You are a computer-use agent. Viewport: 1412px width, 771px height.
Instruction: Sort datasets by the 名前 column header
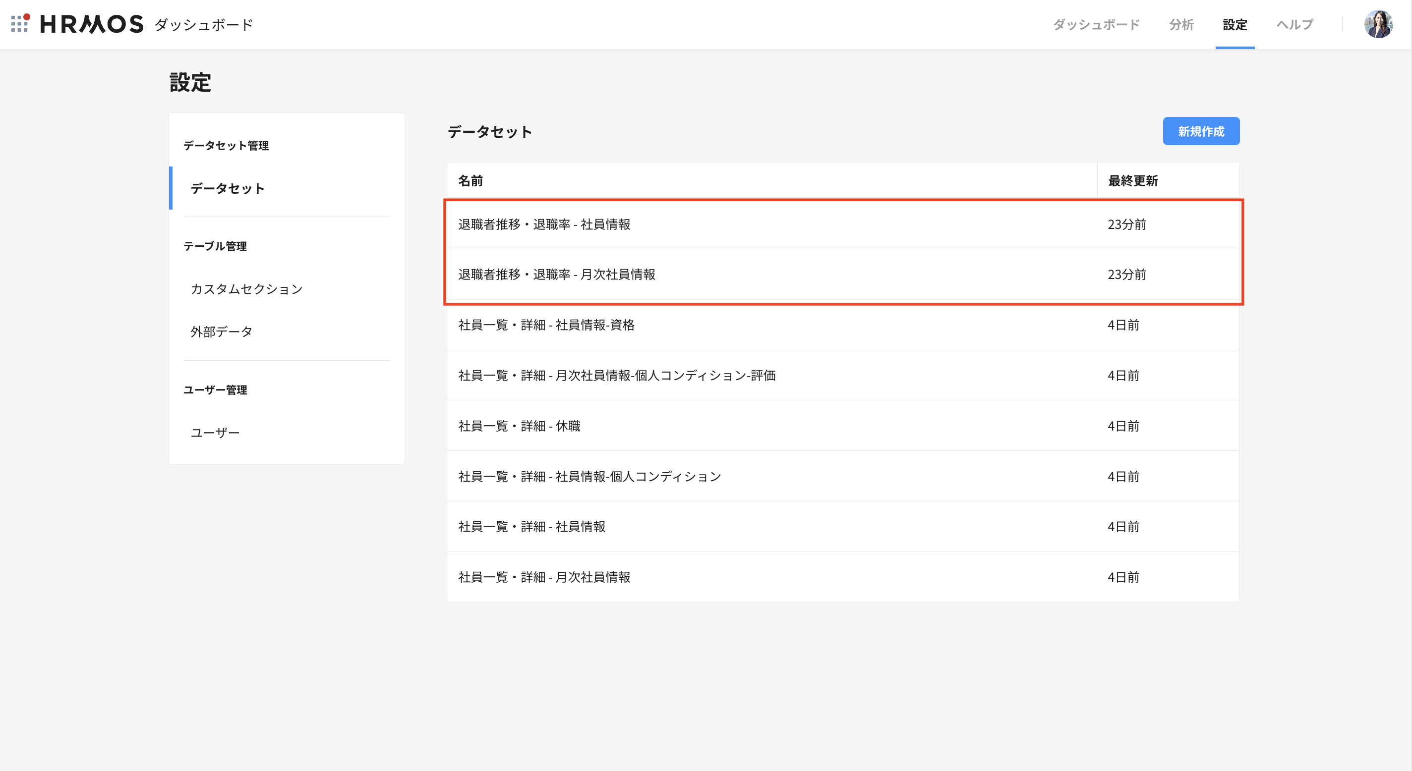[x=471, y=180]
